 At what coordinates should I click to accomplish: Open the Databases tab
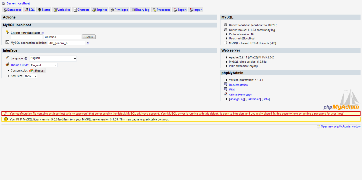coord(12,10)
